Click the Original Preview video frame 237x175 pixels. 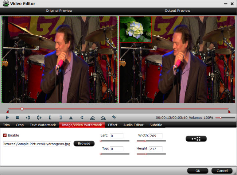point(59,60)
